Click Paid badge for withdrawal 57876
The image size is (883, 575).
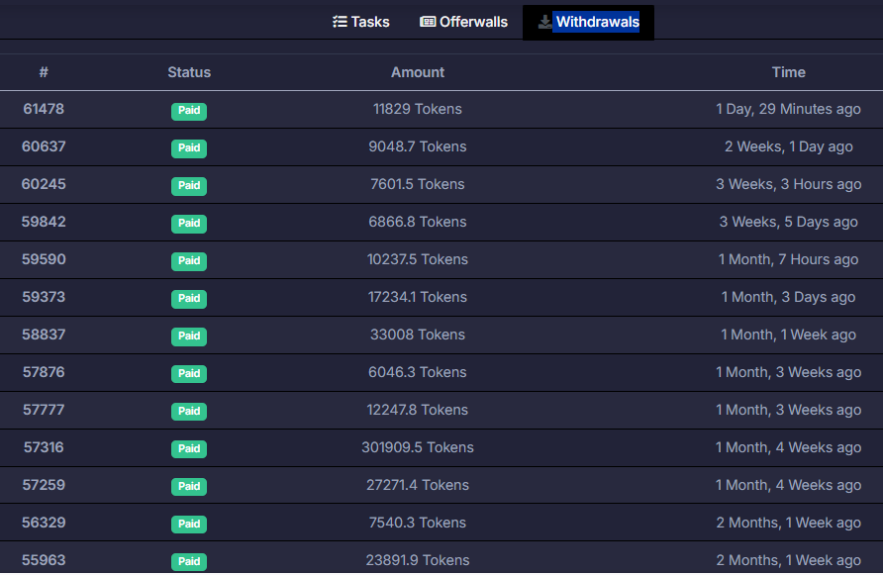pyautogui.click(x=189, y=374)
